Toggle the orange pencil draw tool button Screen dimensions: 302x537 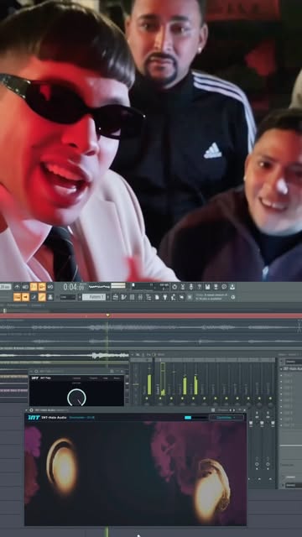(x=42, y=297)
